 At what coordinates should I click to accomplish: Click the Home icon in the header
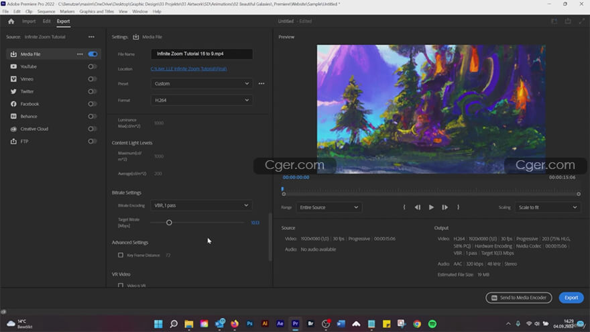coord(11,21)
